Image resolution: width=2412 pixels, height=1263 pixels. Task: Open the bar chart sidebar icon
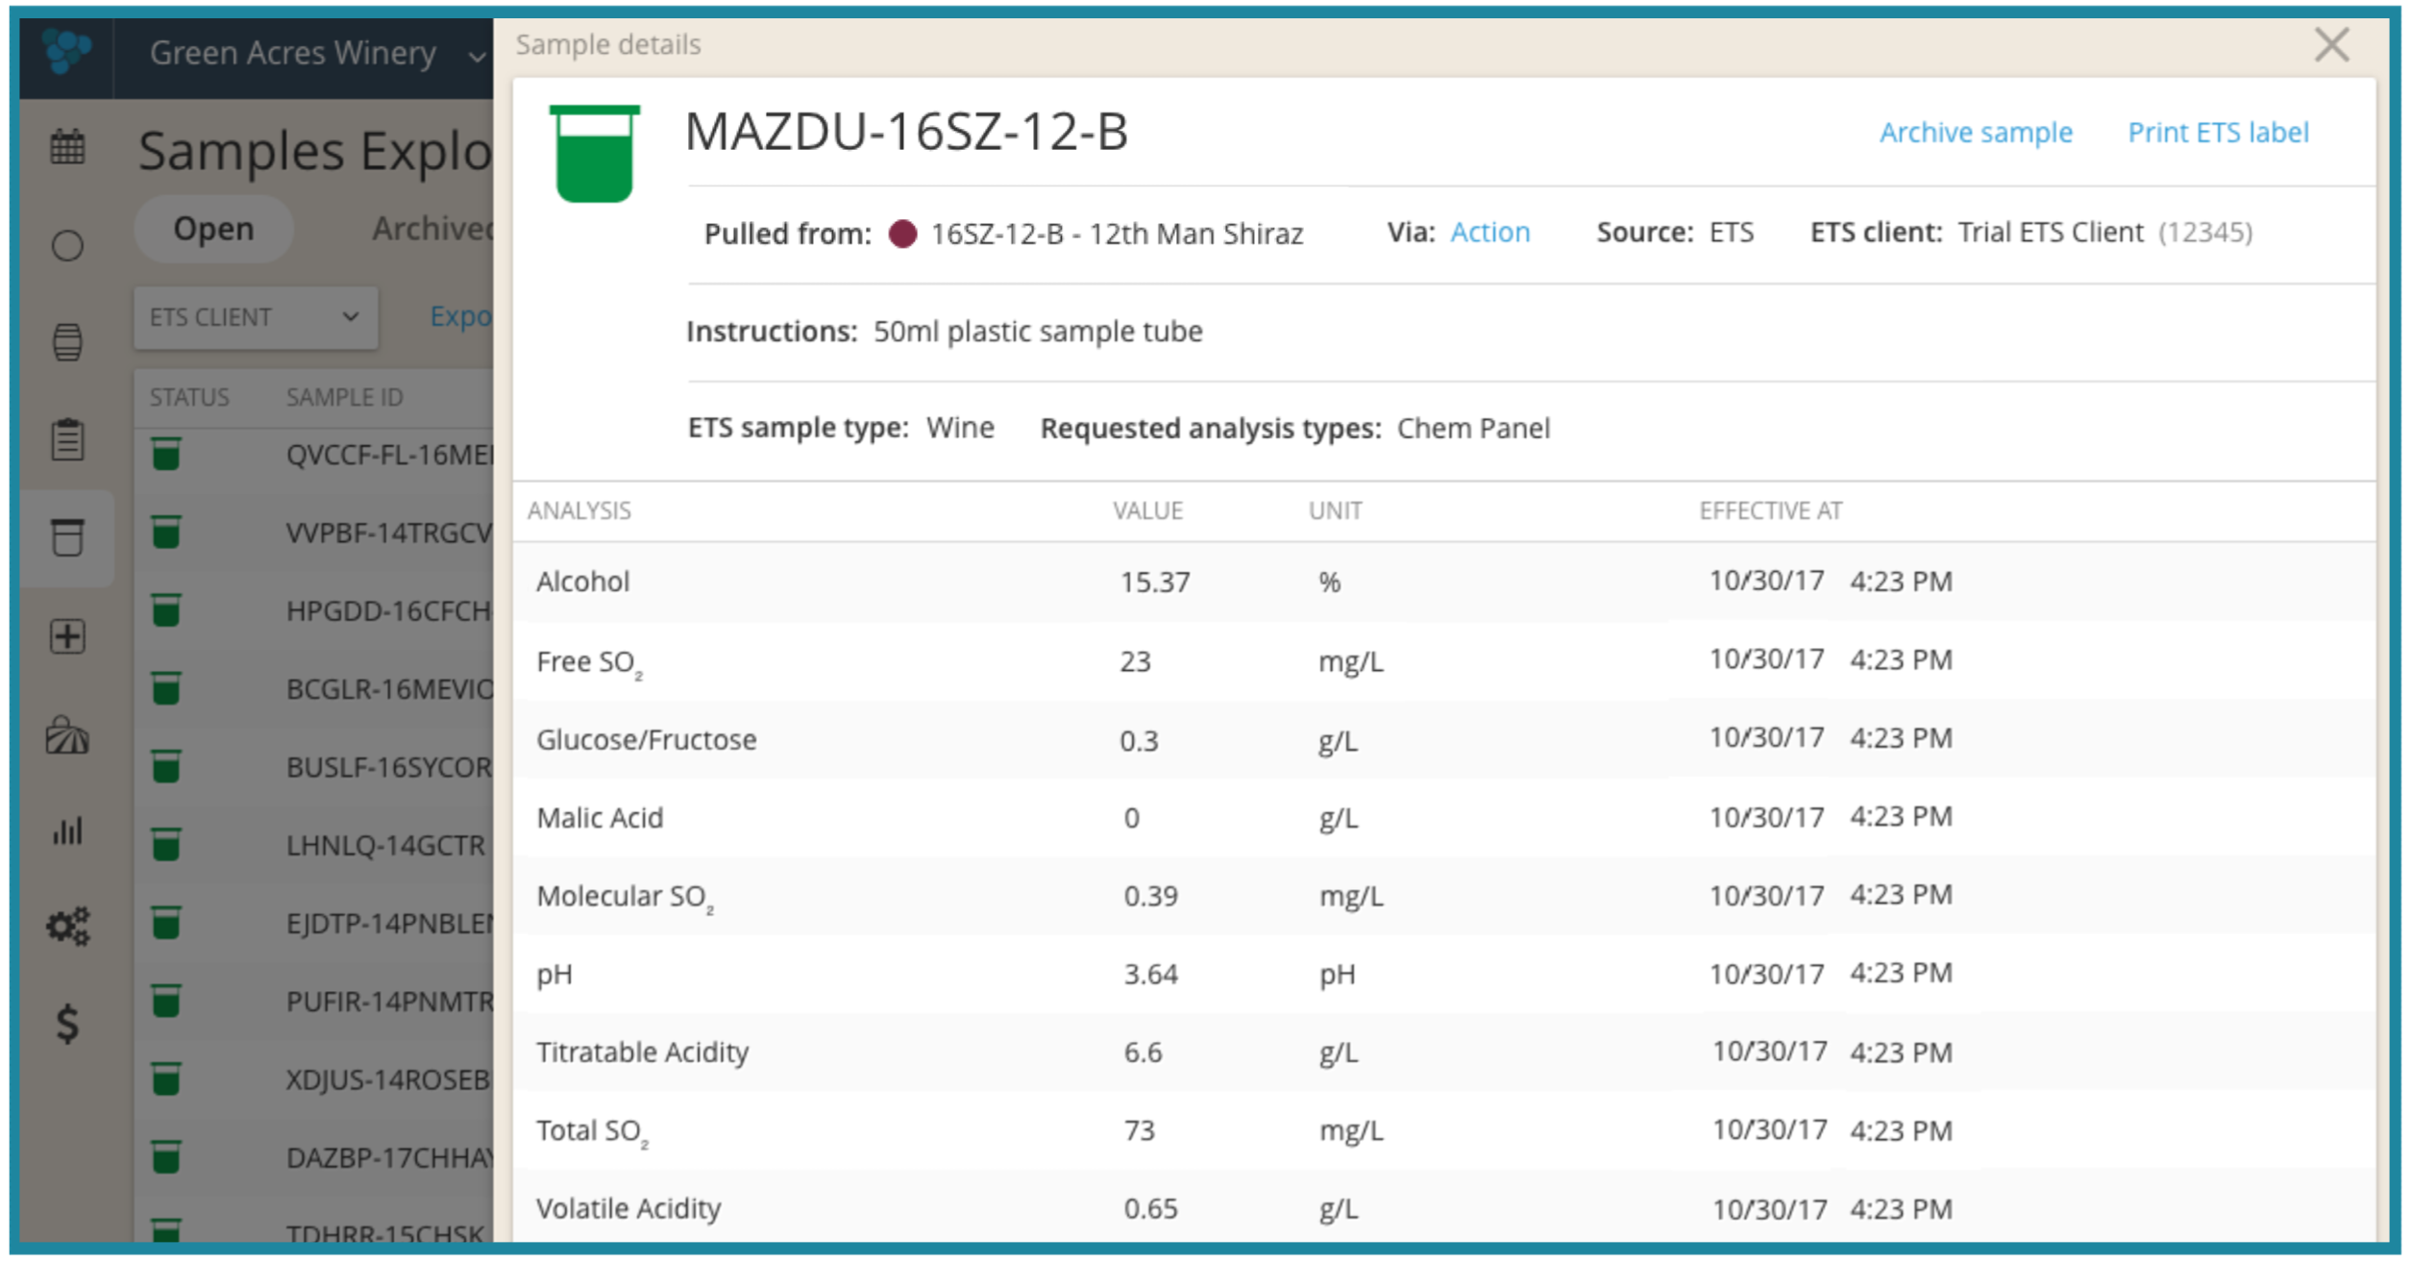click(x=67, y=830)
